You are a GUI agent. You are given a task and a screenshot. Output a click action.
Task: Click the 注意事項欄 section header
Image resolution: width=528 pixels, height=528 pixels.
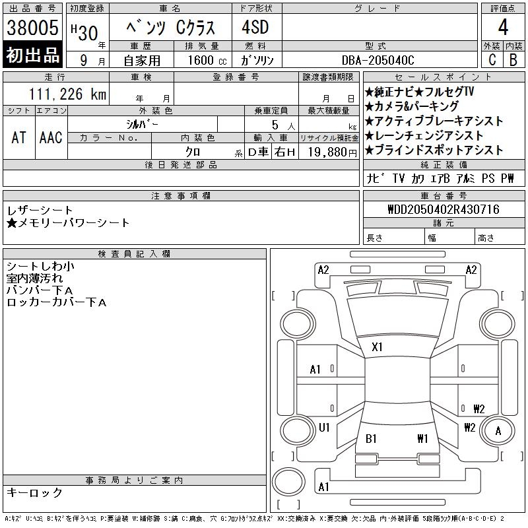(181, 196)
